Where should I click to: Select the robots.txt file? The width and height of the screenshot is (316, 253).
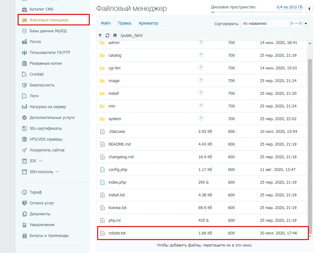(117, 233)
